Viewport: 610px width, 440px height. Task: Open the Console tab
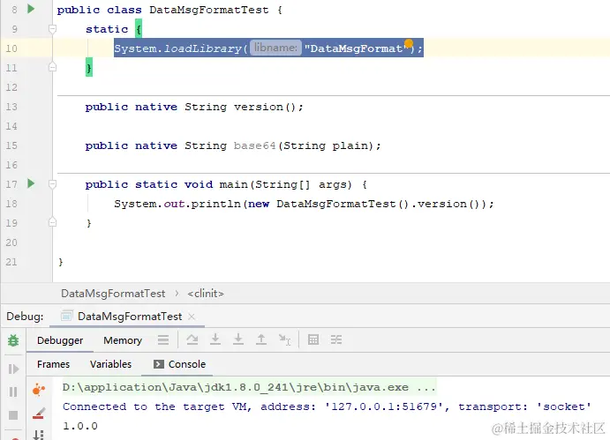pos(179,364)
